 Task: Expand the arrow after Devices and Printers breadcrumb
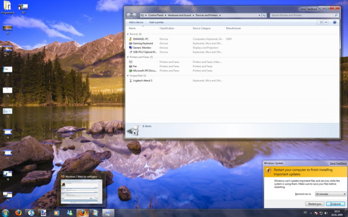pos(220,15)
